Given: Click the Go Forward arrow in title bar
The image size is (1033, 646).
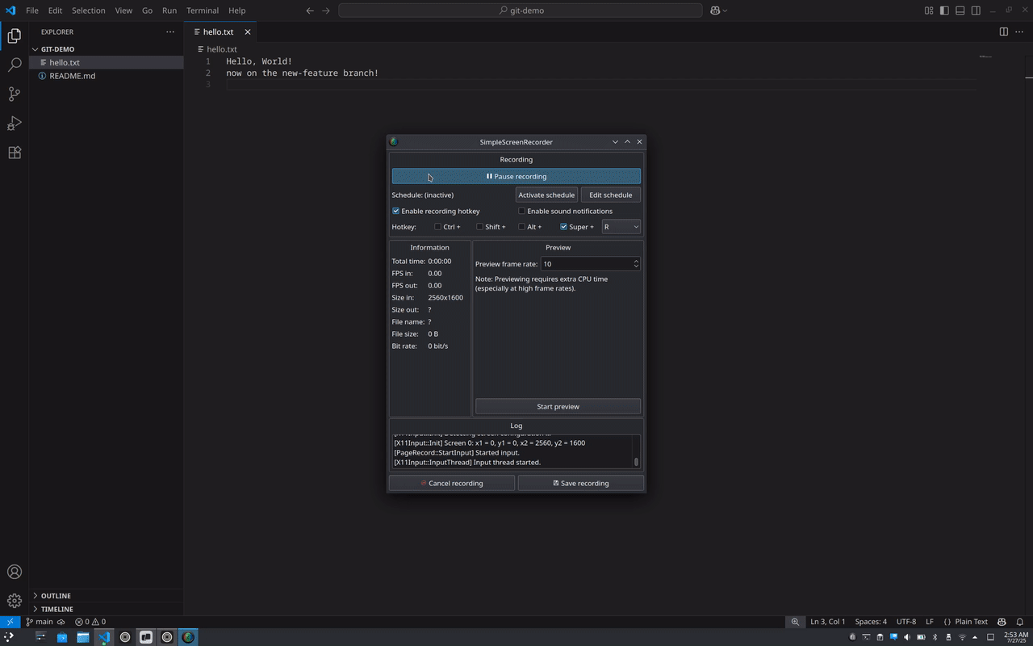Looking at the screenshot, I should coord(326,10).
